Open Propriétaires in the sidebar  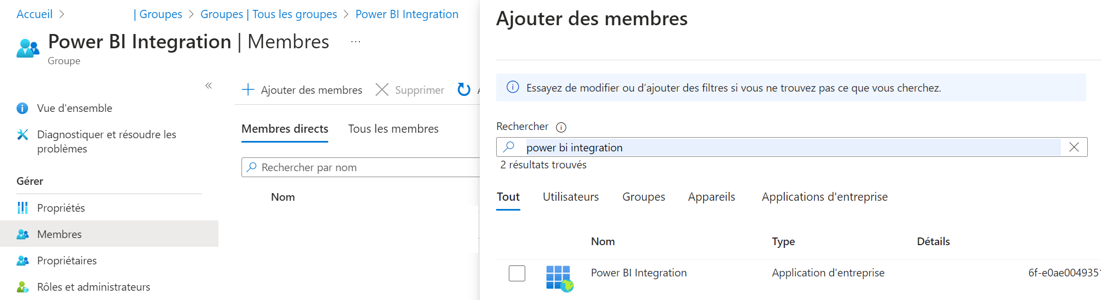pos(67,261)
